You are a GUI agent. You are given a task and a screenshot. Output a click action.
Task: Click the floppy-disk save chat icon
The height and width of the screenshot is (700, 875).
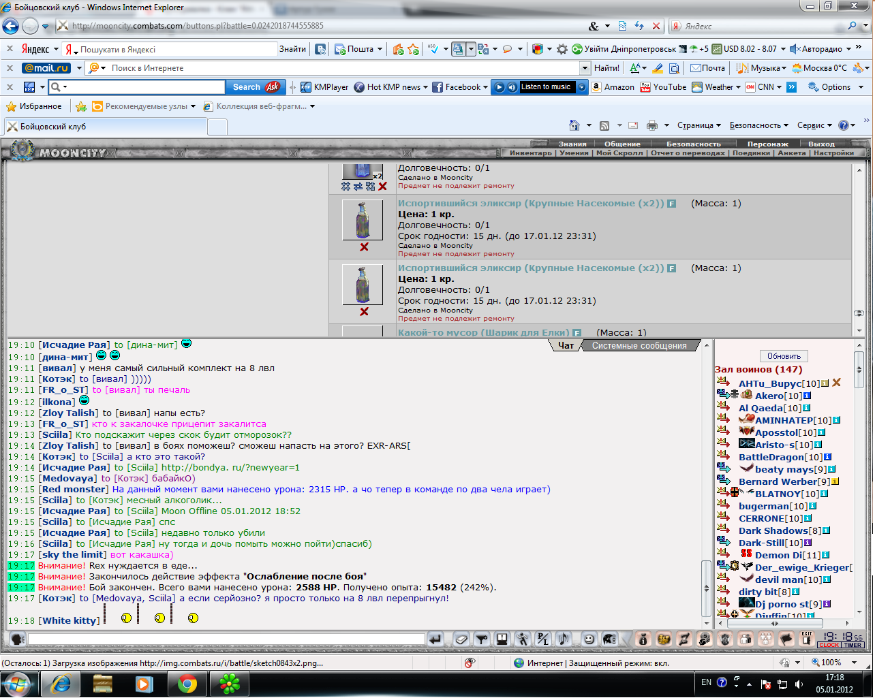pyautogui.click(x=502, y=639)
